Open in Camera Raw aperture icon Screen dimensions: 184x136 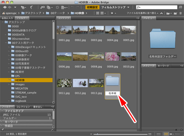(x=57, y=7)
